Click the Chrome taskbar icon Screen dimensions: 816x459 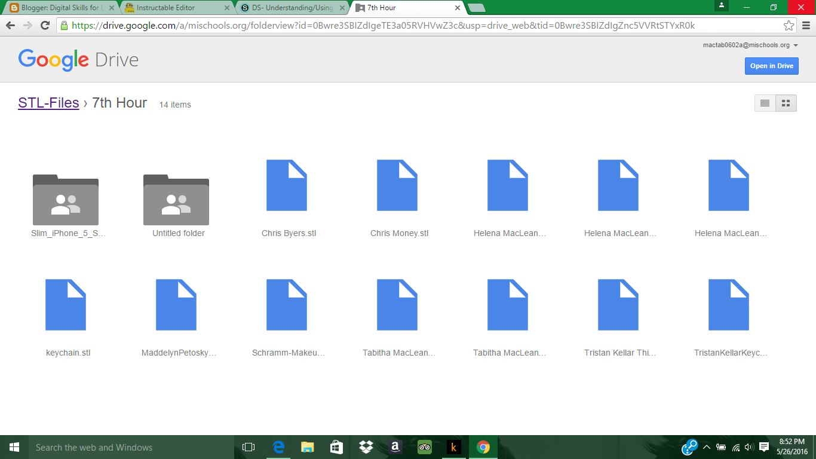pyautogui.click(x=483, y=447)
